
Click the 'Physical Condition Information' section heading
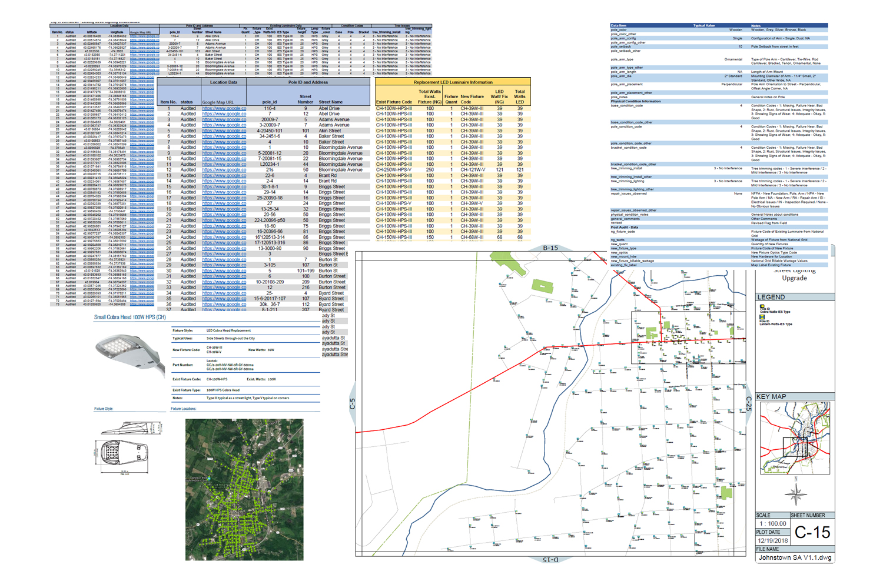(x=636, y=101)
